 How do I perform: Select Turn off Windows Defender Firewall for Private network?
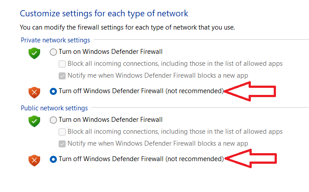(53, 91)
